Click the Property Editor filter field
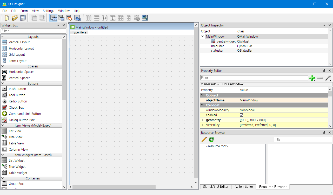The height and width of the screenshot is (195, 333). pos(254,78)
